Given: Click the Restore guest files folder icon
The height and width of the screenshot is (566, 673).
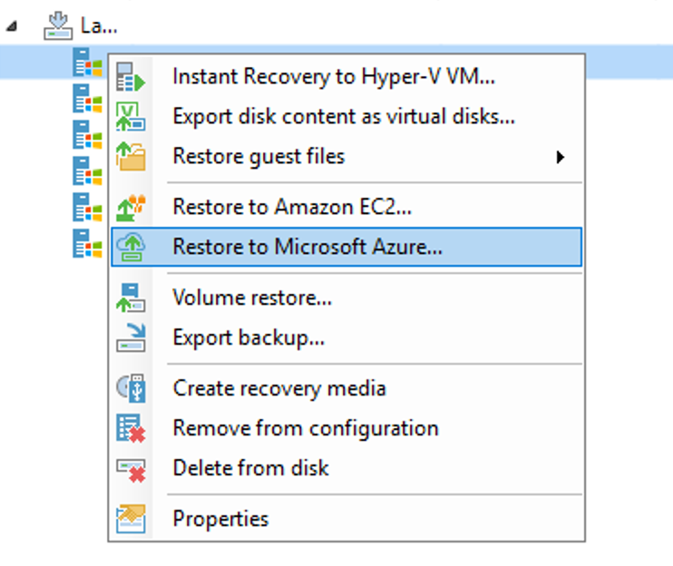Looking at the screenshot, I should tap(132, 156).
